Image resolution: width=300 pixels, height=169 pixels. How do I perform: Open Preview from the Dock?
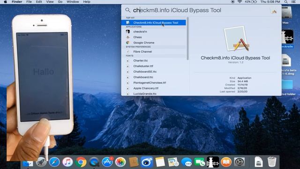(x=173, y=162)
